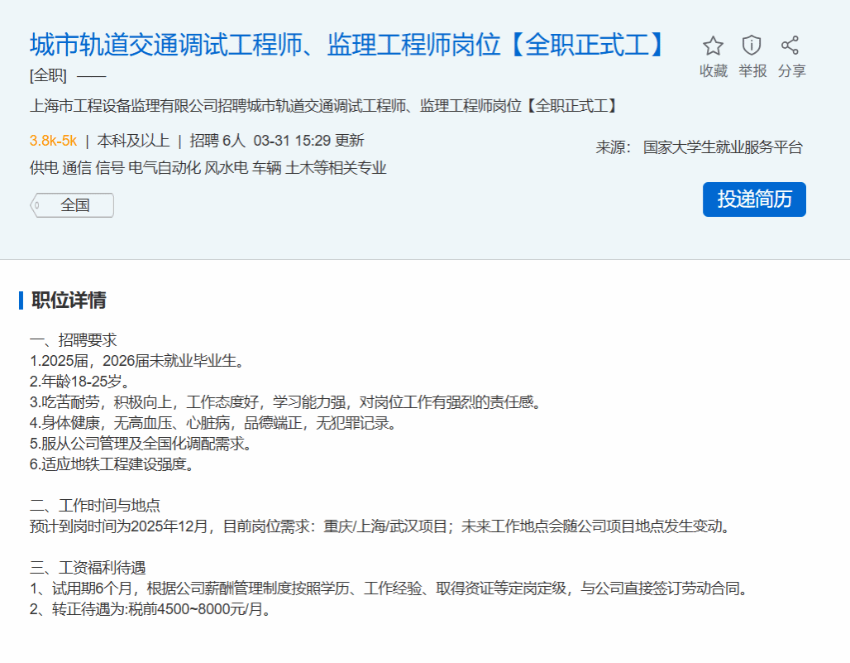
Task: Click the 举报 text label
Action: (x=752, y=71)
